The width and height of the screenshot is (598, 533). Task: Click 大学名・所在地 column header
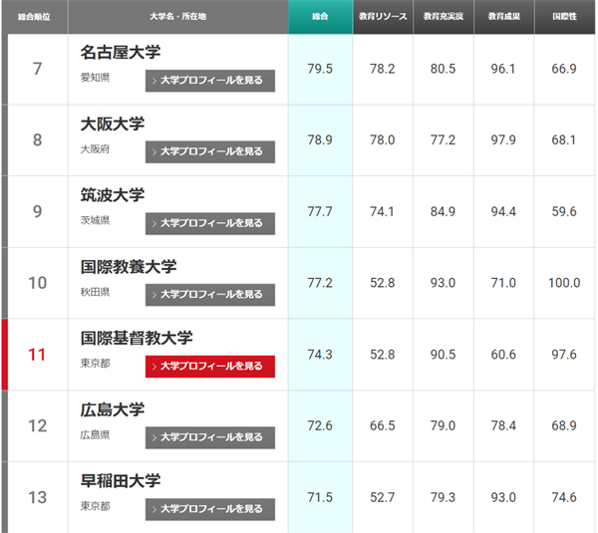tap(177, 17)
